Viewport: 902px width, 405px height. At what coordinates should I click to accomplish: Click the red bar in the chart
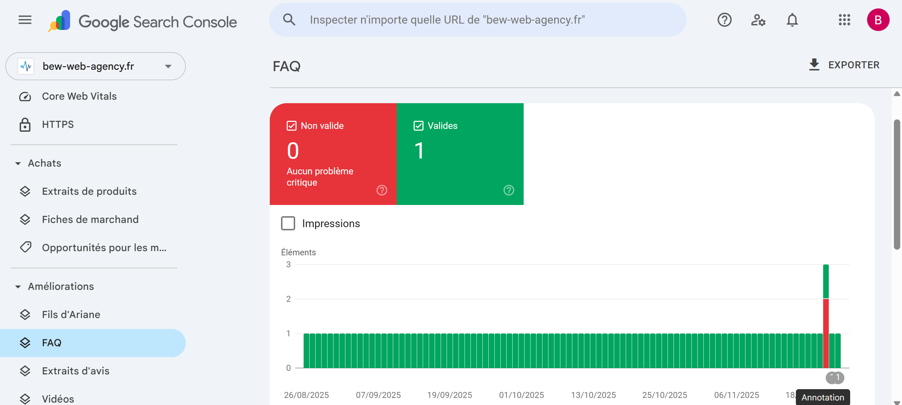pos(826,333)
